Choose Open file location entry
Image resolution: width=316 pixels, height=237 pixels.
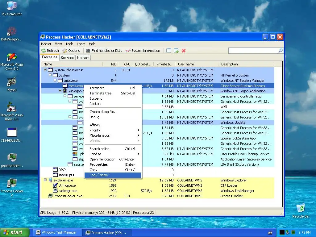(x=113, y=159)
